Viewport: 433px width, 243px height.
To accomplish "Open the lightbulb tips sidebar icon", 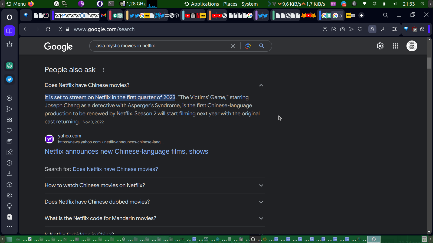I will tap(9, 207).
